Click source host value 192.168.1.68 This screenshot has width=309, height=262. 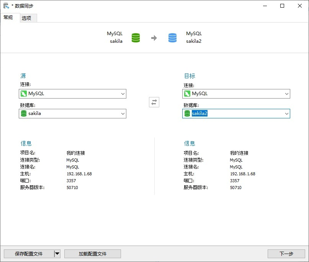[79, 174]
